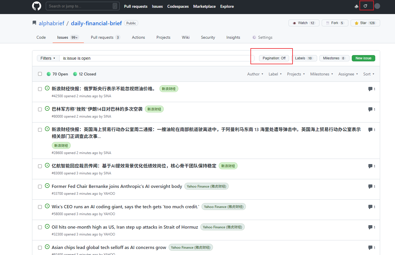This screenshot has width=395, height=255.
Task: Click the open-issue icon for the 巴林军方 issue
Action: [47, 109]
